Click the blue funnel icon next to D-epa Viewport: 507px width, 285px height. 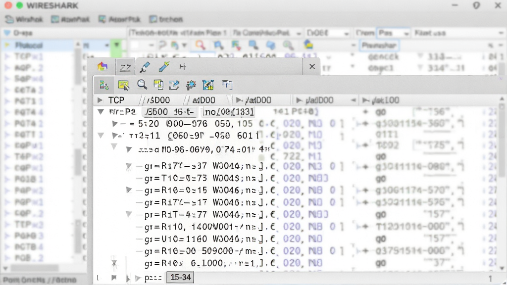pyautogui.click(x=7, y=33)
